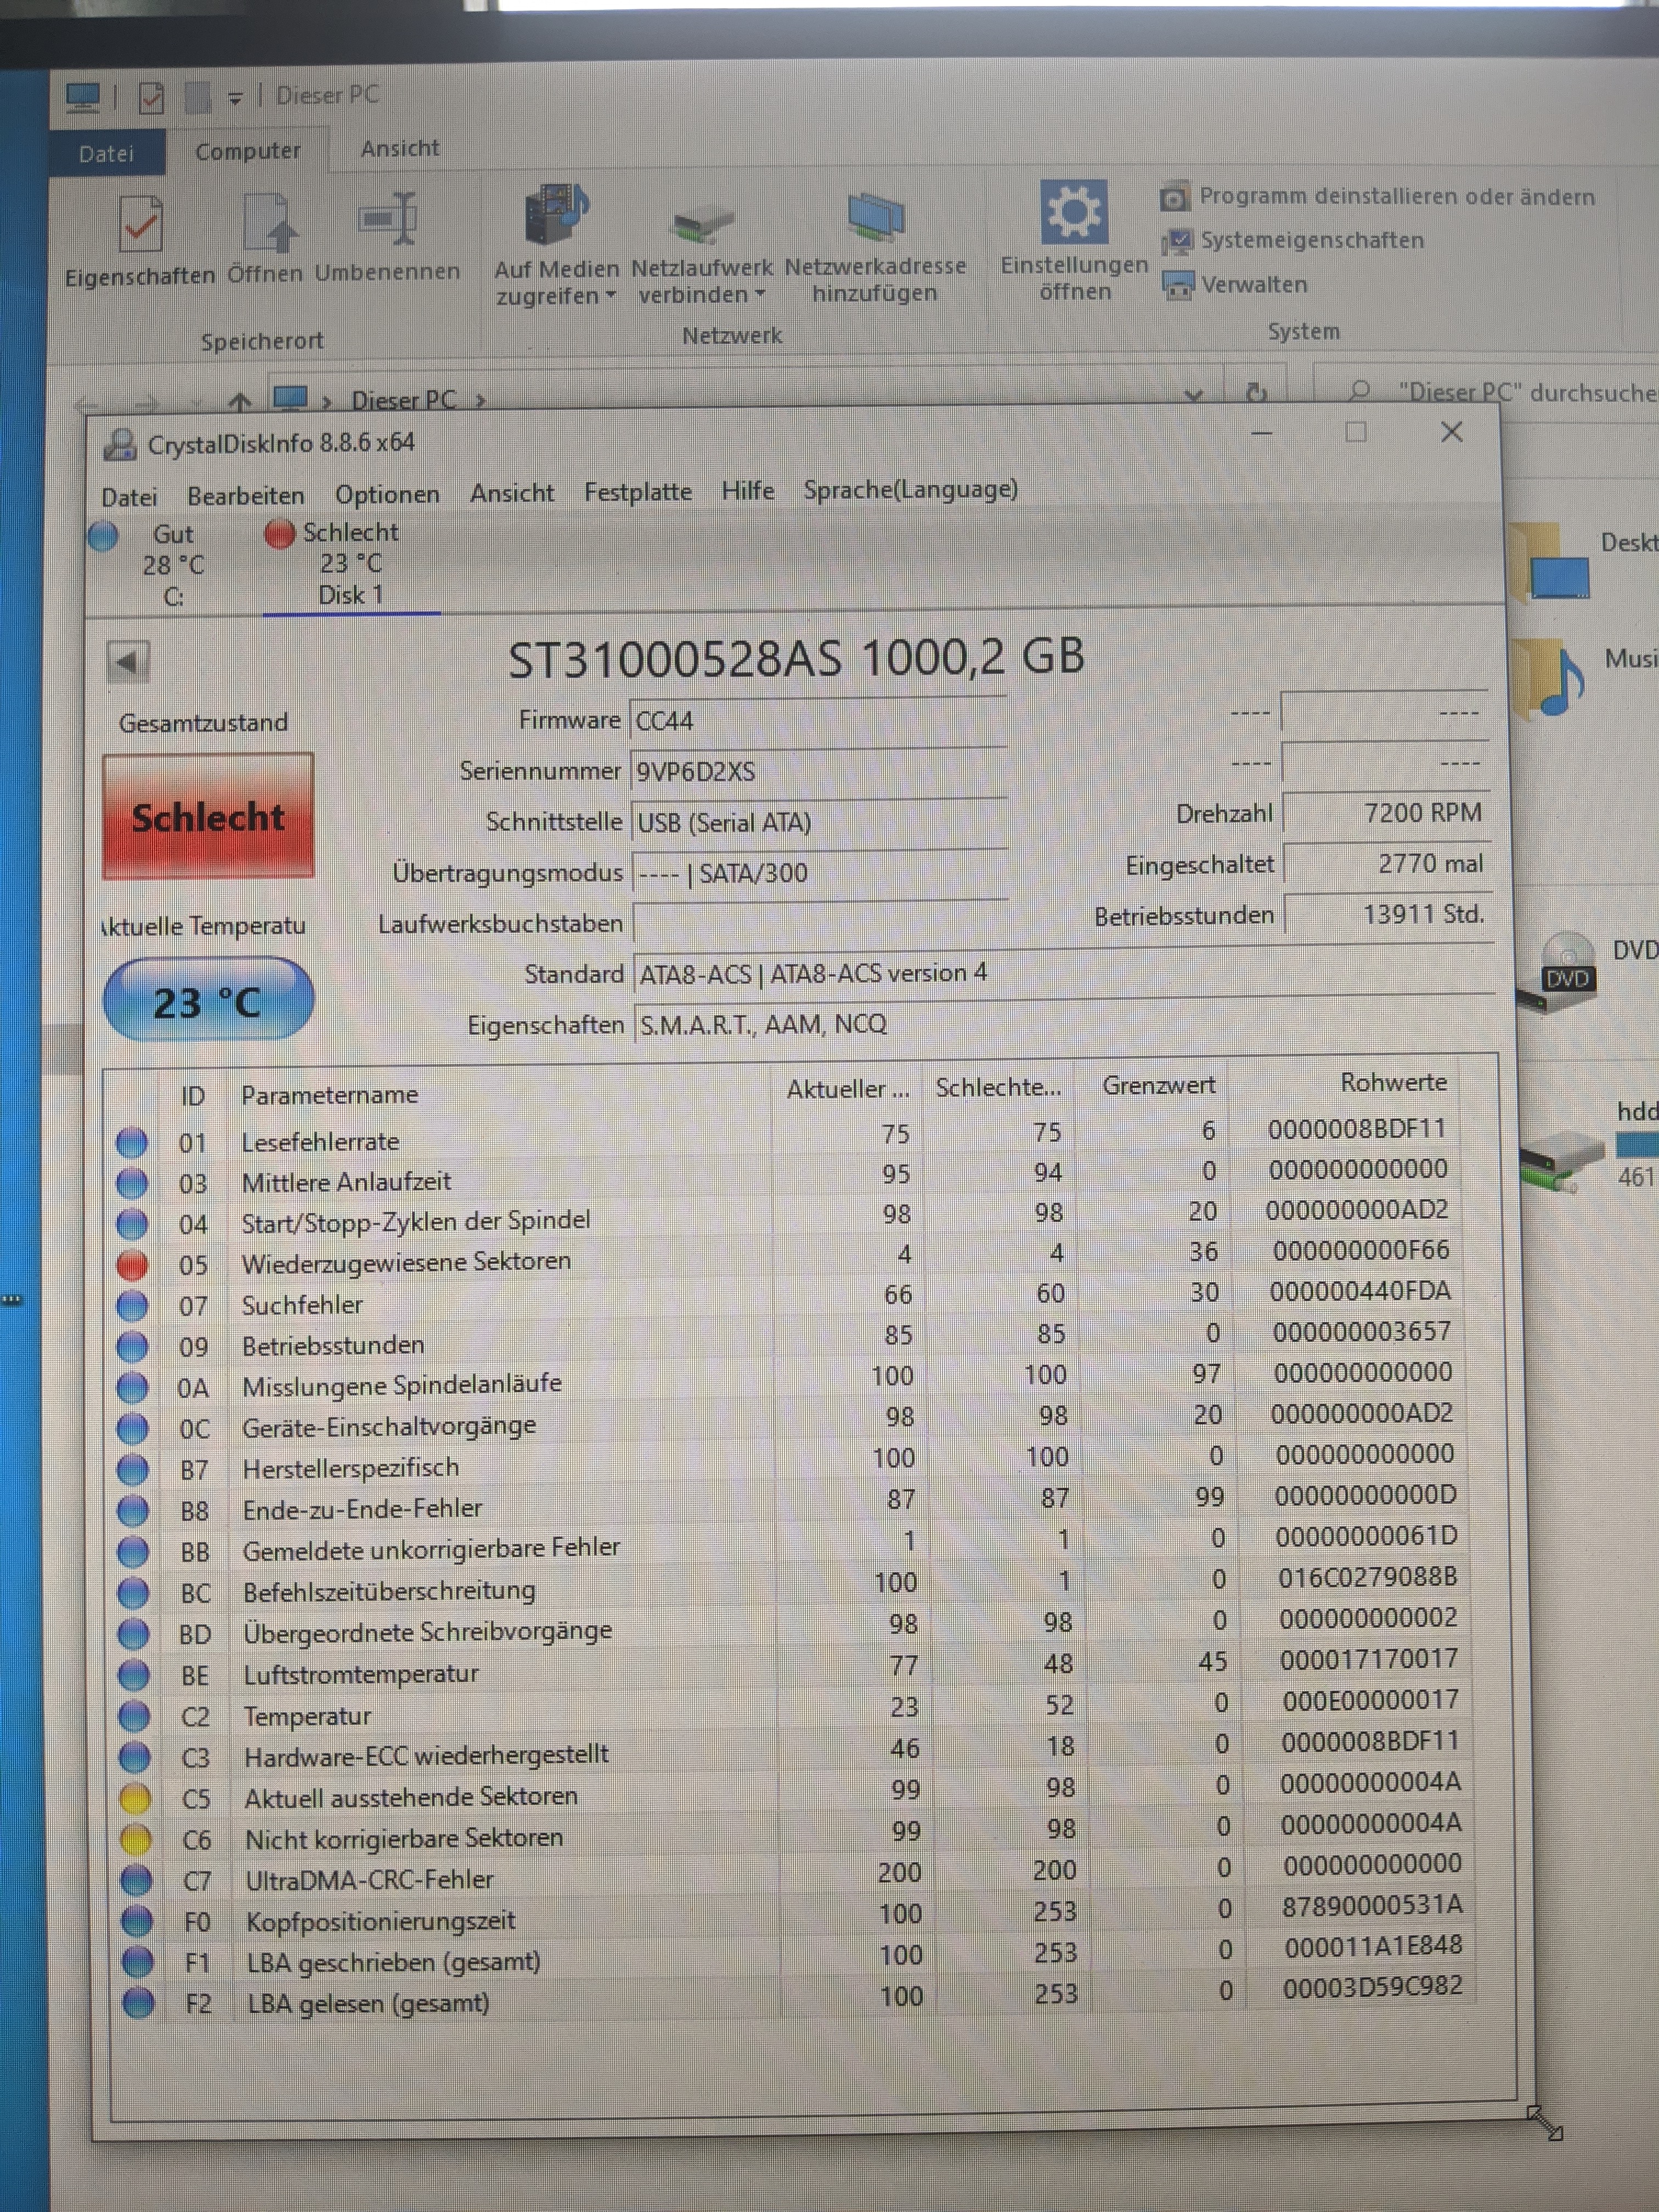
Task: Click the yellow status dot for Aktuell ausstehende Sektoren
Action: [135, 1799]
